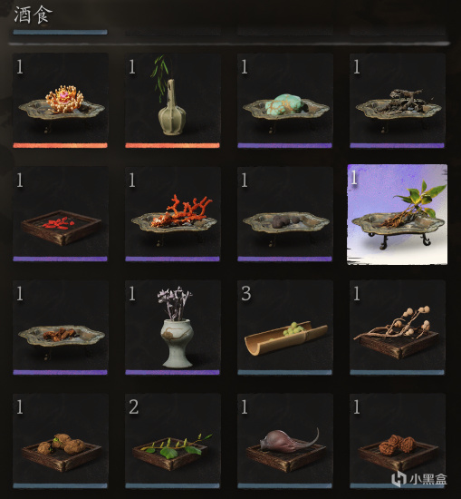Select the green berries on bamboo slice

[x=284, y=328]
